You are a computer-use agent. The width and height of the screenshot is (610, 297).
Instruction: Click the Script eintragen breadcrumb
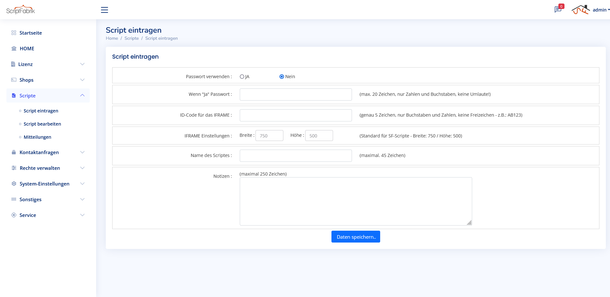click(162, 38)
